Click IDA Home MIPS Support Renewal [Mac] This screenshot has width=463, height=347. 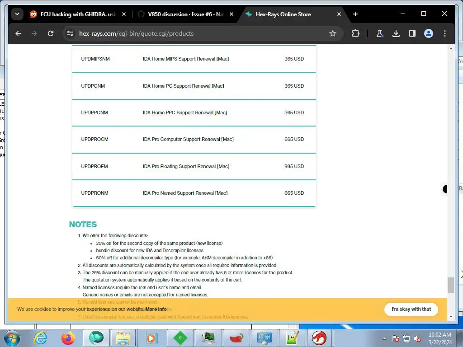pyautogui.click(x=186, y=59)
